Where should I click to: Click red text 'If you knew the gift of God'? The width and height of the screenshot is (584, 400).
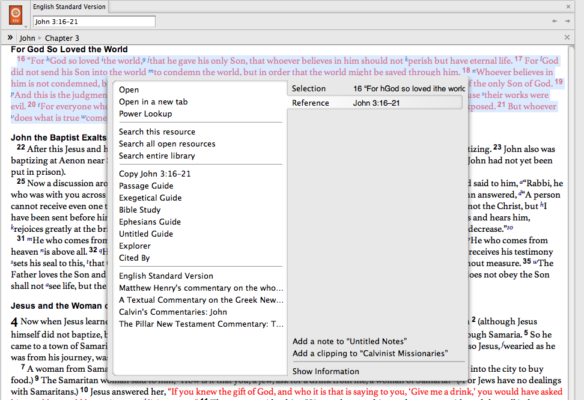click(221, 392)
